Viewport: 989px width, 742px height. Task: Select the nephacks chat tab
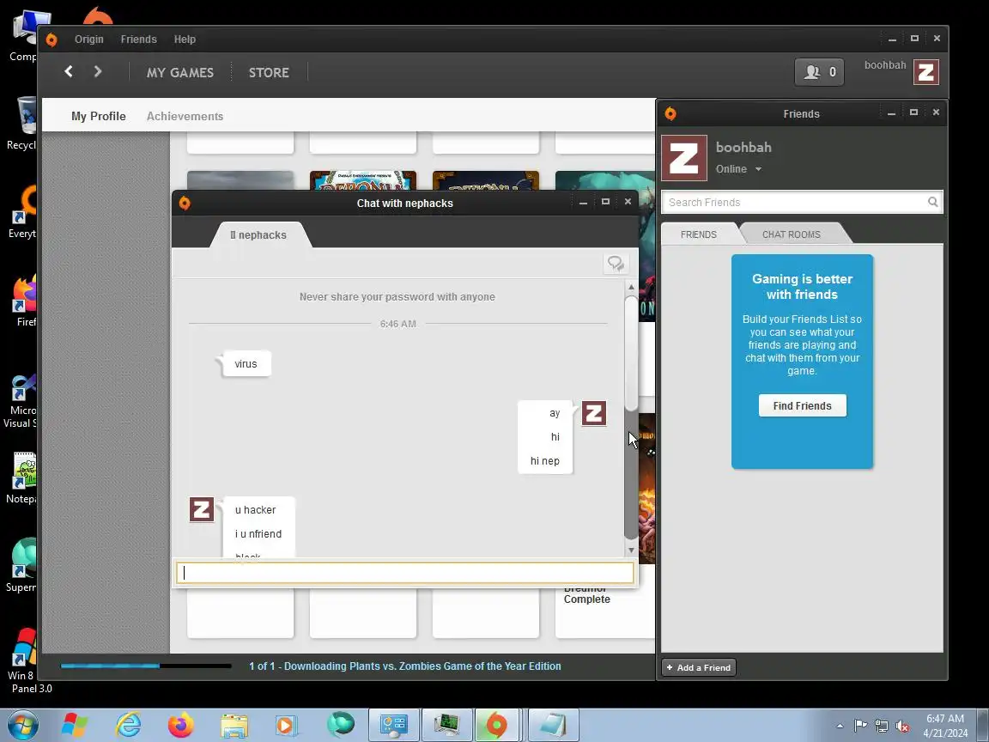pyautogui.click(x=260, y=234)
